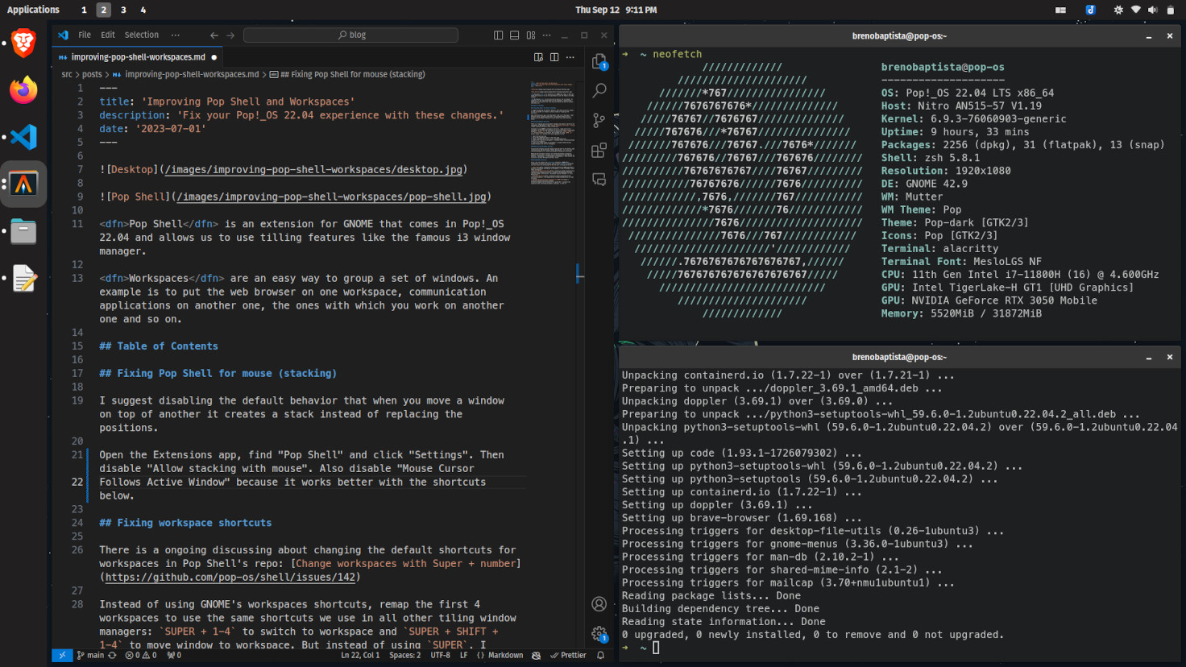The height and width of the screenshot is (667, 1186).
Task: Show problems via errors and warnings count
Action: click(x=141, y=656)
